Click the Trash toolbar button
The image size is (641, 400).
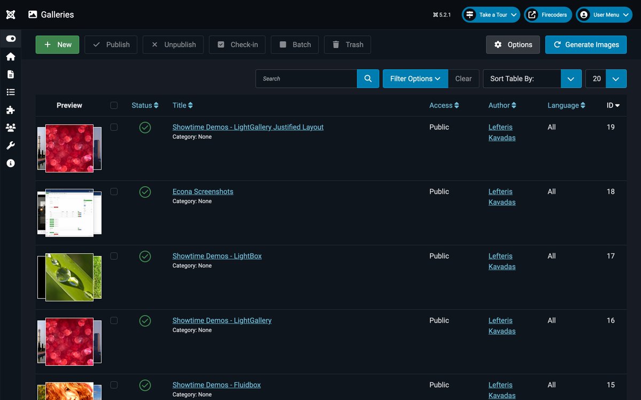tap(348, 45)
